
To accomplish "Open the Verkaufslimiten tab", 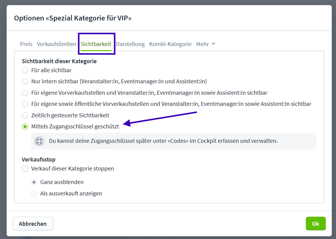I will coord(57,44).
